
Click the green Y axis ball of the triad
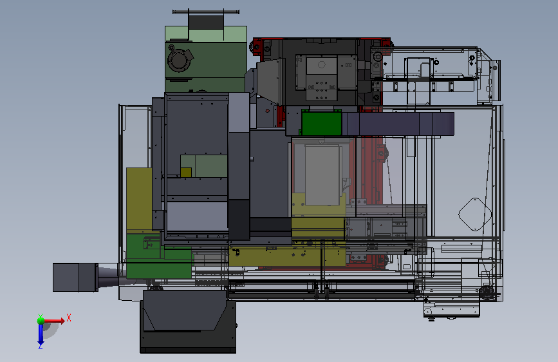(41, 320)
